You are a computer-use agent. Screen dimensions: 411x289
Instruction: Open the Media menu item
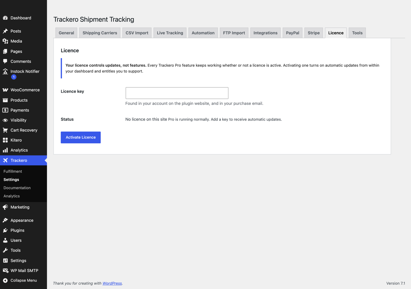tap(23, 41)
